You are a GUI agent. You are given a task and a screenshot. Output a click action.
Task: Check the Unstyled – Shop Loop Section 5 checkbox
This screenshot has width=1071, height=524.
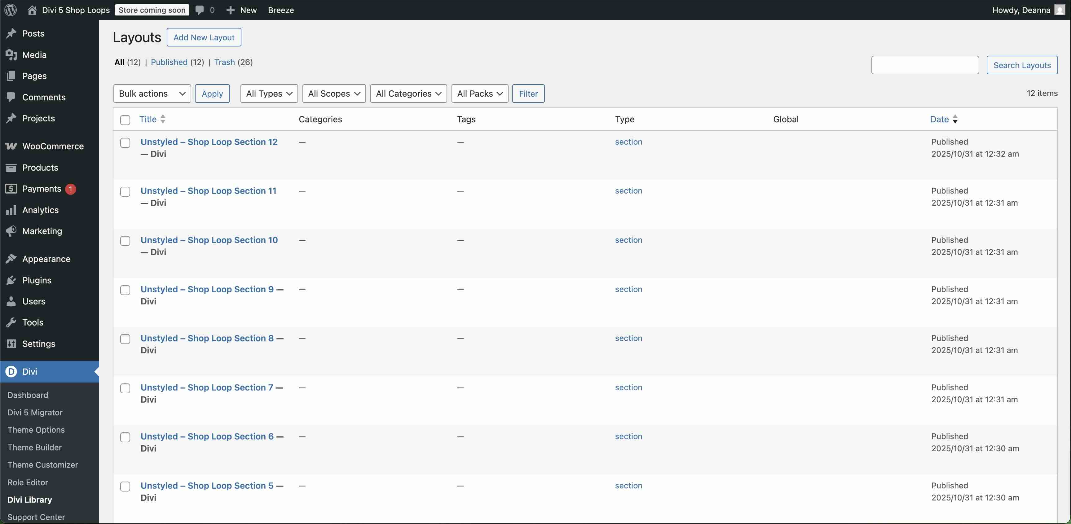tap(125, 486)
